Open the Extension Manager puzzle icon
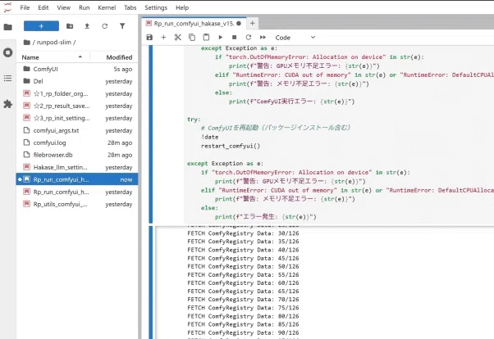Image resolution: width=494 pixels, height=339 pixels. click(x=8, y=104)
